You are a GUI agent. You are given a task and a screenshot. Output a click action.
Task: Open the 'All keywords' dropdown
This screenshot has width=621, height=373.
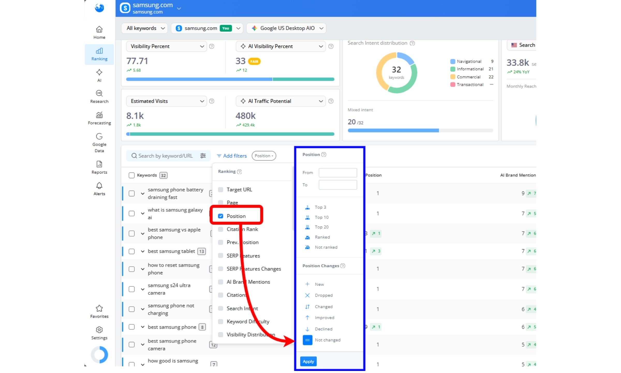144,28
